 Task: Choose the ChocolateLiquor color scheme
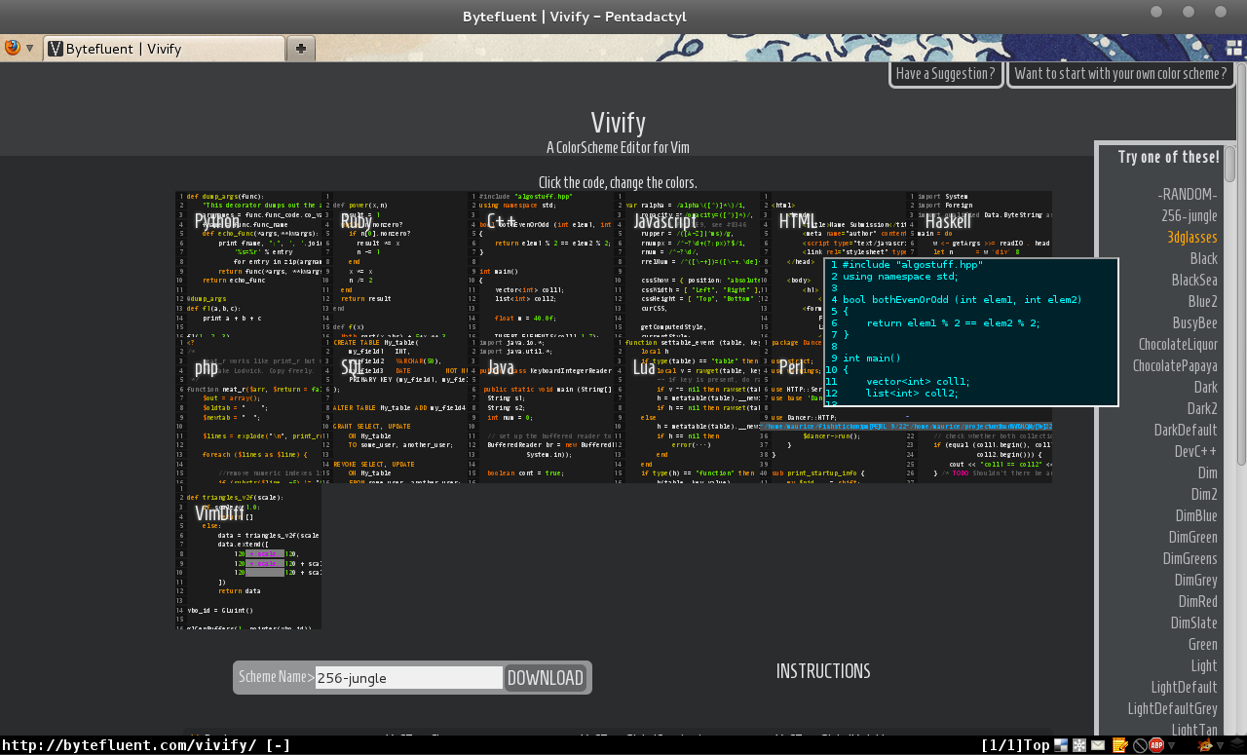pos(1178,345)
